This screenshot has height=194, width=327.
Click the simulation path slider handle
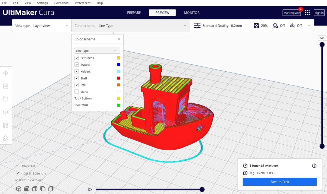coord(202,189)
